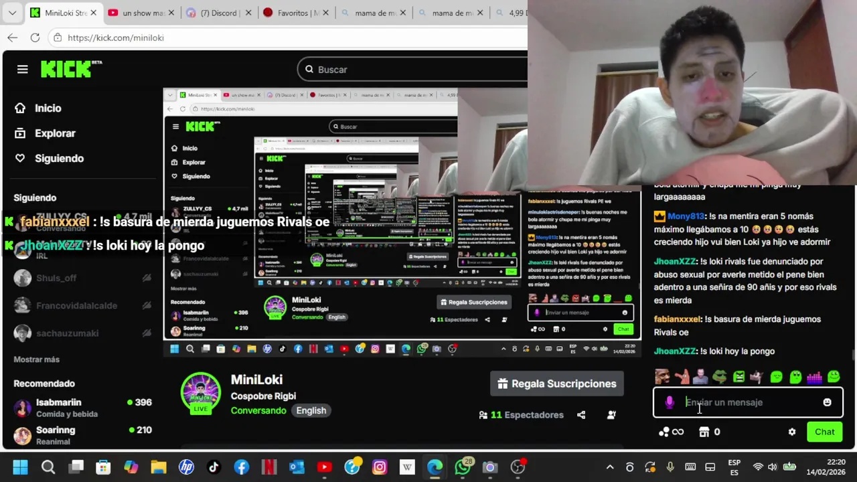Click the share icon beside Espectadores
857x482 pixels.
click(581, 415)
